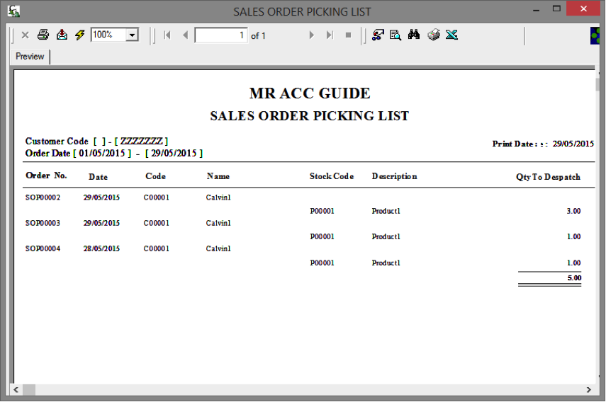The width and height of the screenshot is (606, 402).
Task: Click order number SOP00003
Action: tap(43, 223)
